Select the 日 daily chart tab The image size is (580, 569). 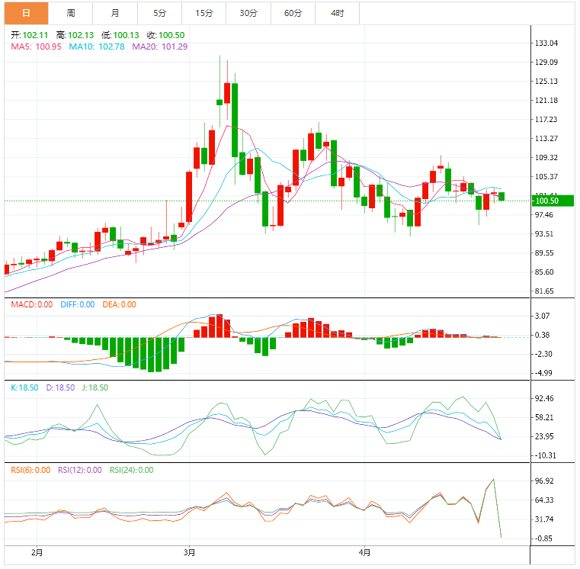click(x=26, y=13)
